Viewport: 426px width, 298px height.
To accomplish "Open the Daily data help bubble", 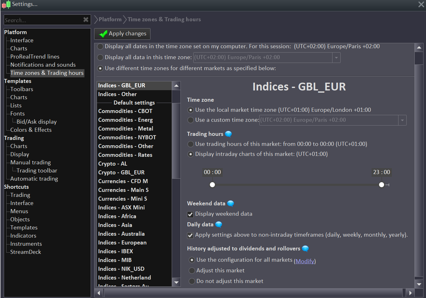I will (x=219, y=224).
